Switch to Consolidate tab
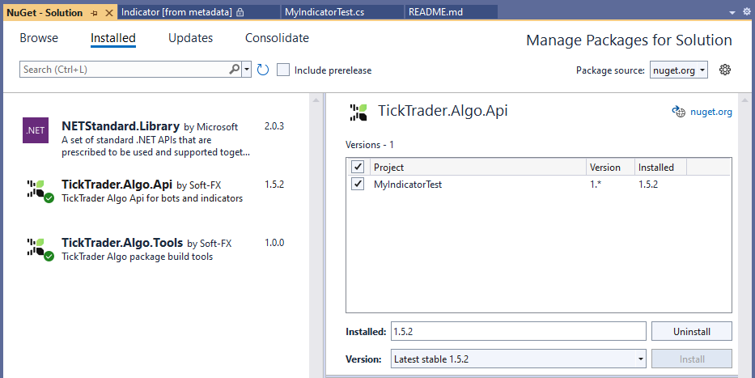This screenshot has width=755, height=378. click(278, 38)
